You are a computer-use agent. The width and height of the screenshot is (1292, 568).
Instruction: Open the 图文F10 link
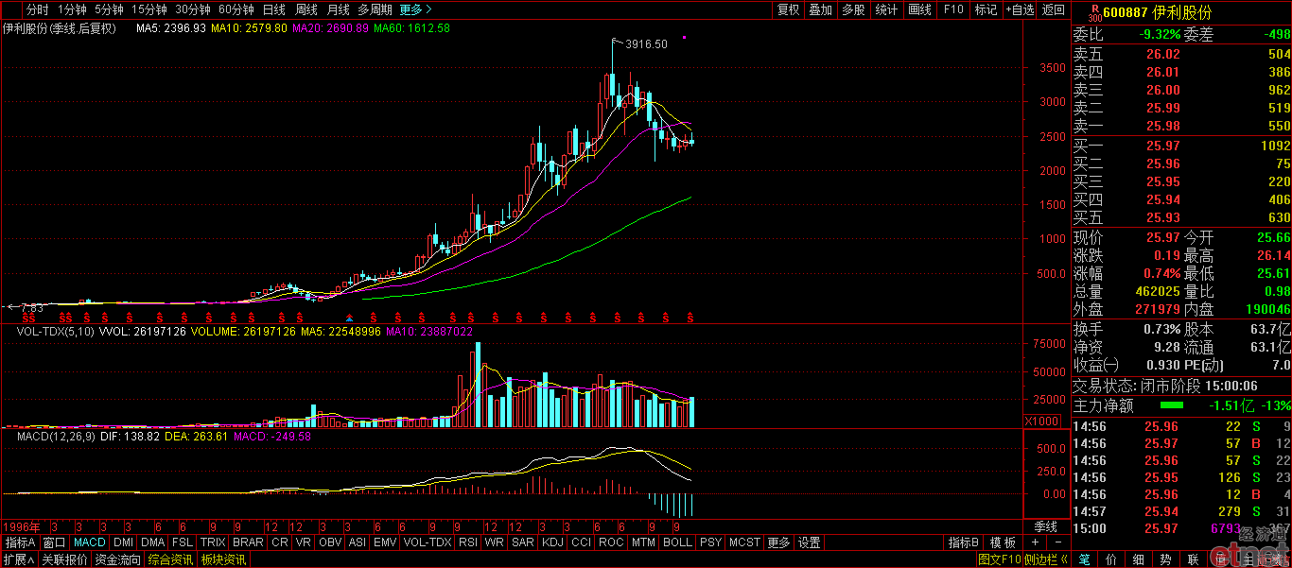1000,559
